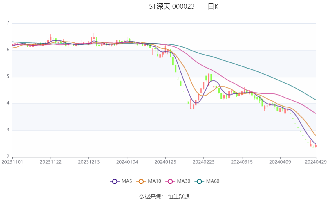Click the y-axis value 6

[x=8, y=50]
